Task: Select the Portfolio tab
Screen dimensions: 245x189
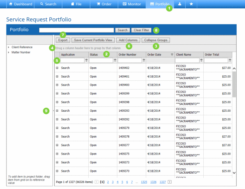Action: click(x=160, y=4)
